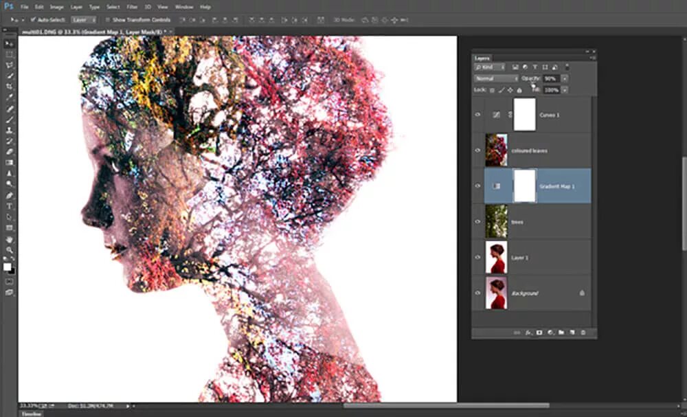The width and height of the screenshot is (687, 417).
Task: Click the Delete layer trash icon
Action: pos(583,333)
